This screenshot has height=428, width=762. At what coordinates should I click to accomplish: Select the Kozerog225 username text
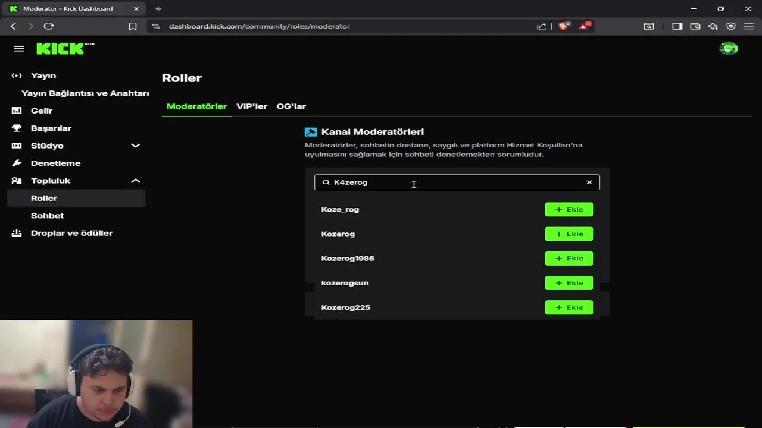tap(345, 307)
